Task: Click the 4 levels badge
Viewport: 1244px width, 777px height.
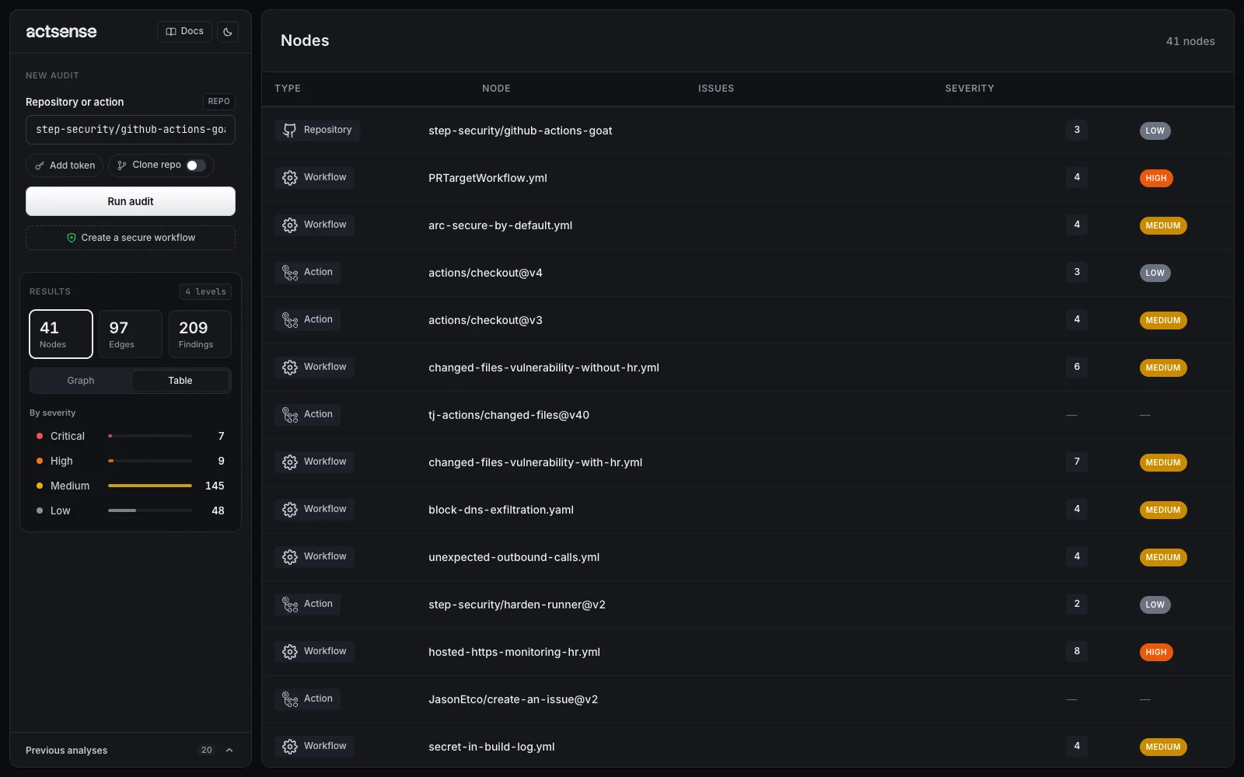Action: point(205,291)
